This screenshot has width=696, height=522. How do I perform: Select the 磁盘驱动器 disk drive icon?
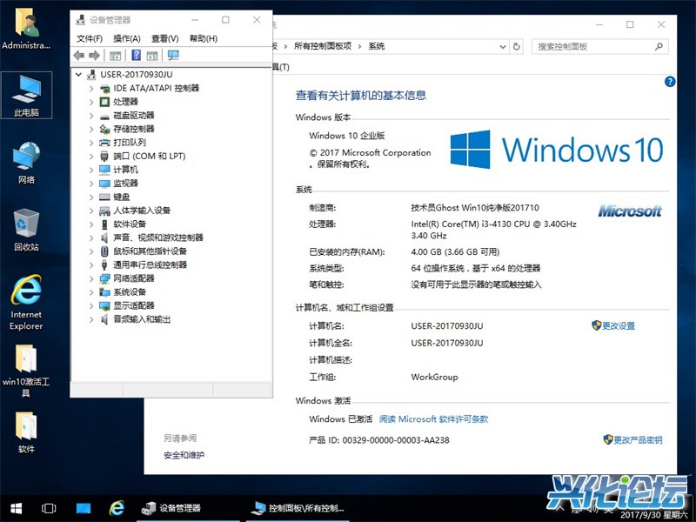104,116
